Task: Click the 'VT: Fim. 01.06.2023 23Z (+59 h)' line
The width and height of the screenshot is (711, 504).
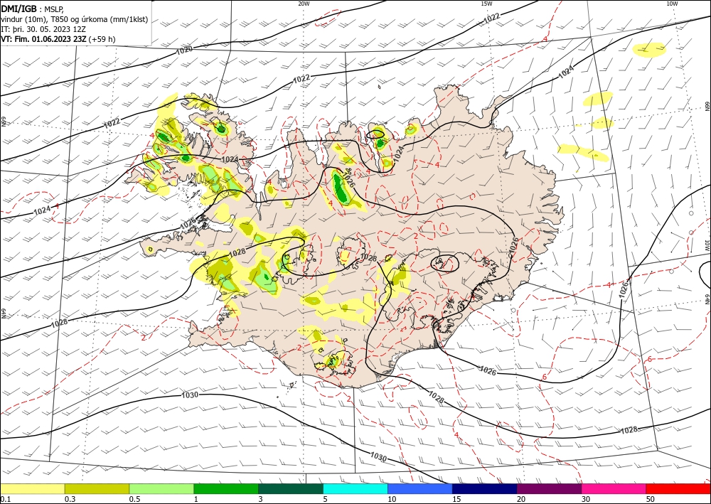Action: tap(58, 39)
